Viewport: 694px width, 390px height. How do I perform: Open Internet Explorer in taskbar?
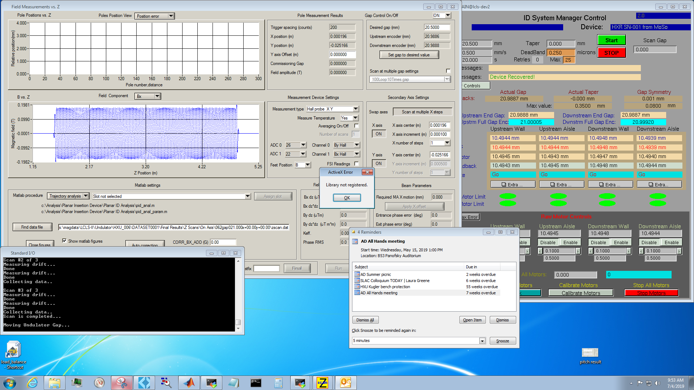click(33, 383)
